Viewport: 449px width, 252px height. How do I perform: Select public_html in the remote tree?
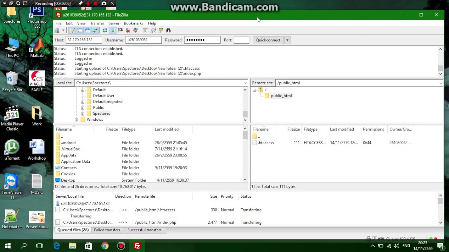pos(281,96)
